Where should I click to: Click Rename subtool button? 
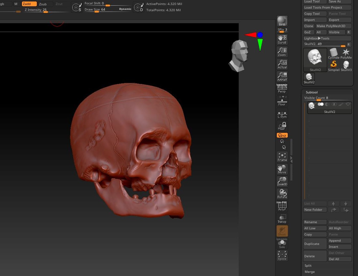pos(315,222)
